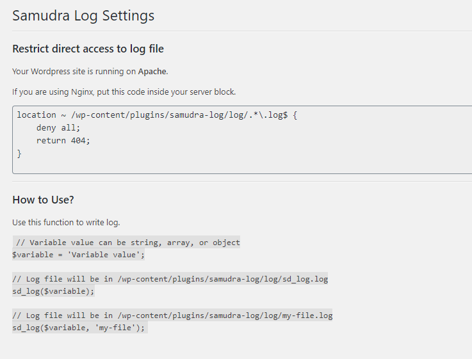Click the "Variable value can be string" comment
This screenshot has height=359, width=472.
point(127,243)
